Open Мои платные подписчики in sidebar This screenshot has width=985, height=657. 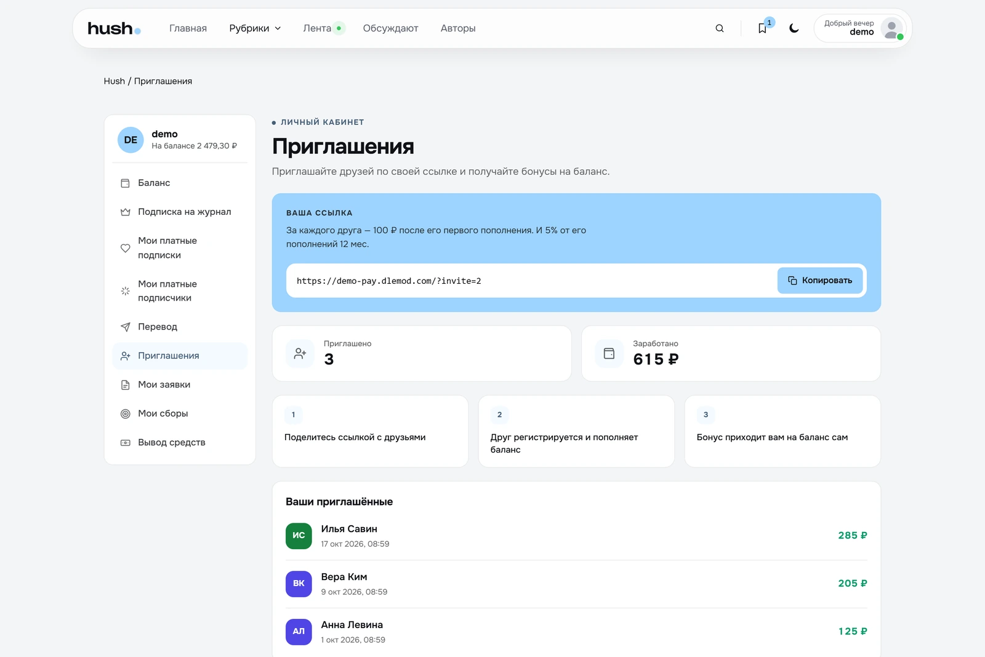(180, 291)
